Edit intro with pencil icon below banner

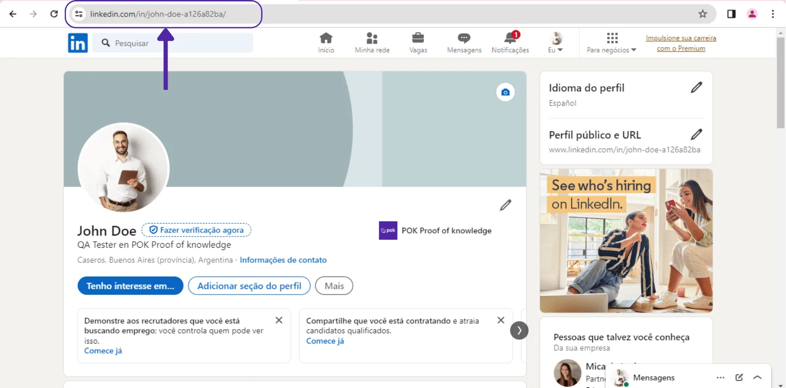[x=505, y=205]
